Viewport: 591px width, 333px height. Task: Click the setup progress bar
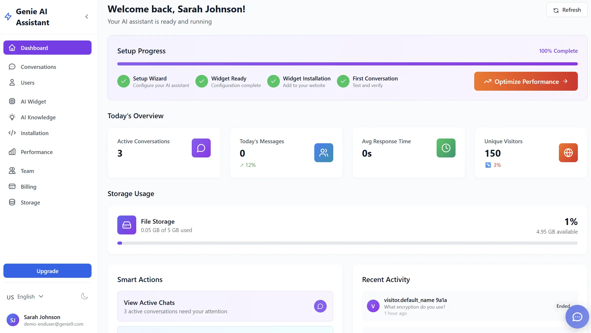(347, 64)
